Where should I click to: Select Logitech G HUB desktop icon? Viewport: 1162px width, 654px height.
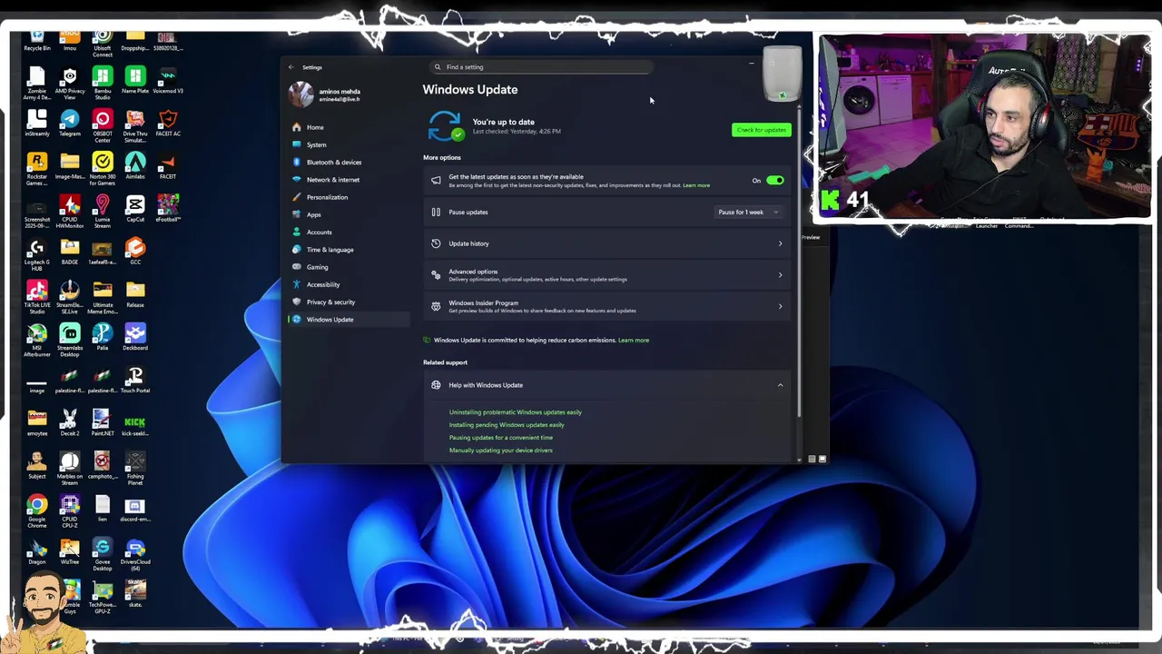click(x=36, y=253)
